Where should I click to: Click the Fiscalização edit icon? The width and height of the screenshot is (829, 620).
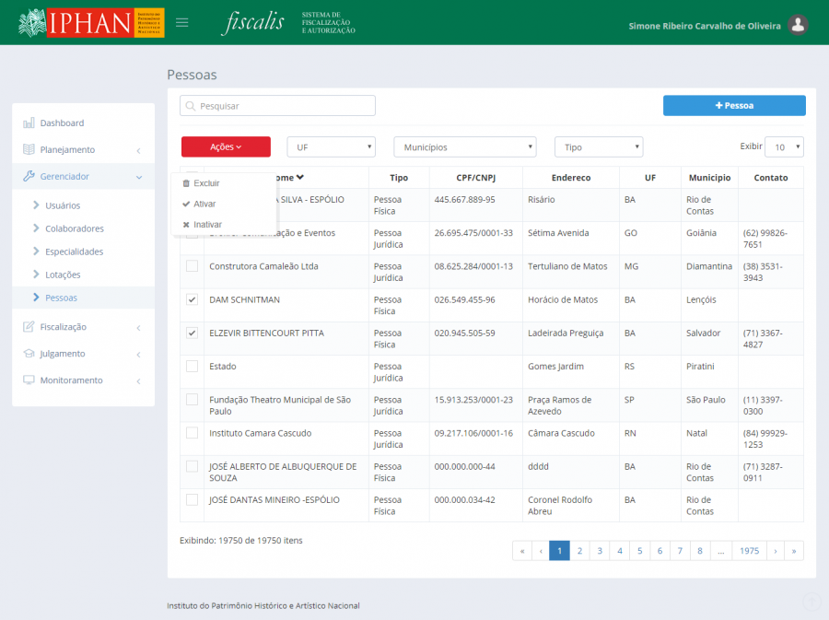click(x=29, y=327)
